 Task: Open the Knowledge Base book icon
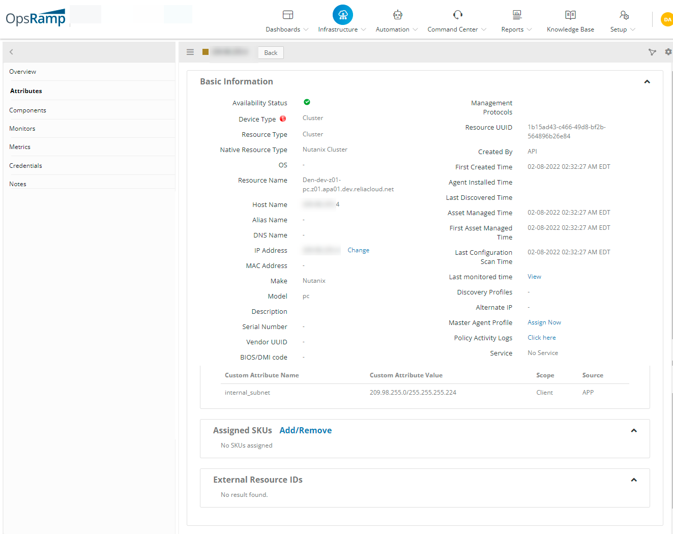571,15
